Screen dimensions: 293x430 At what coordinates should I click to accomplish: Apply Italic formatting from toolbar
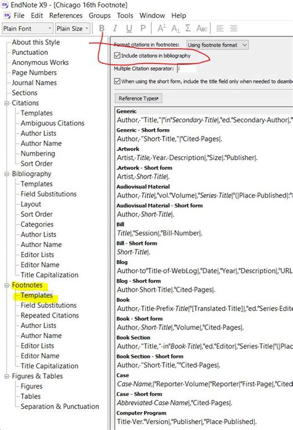[115, 28]
